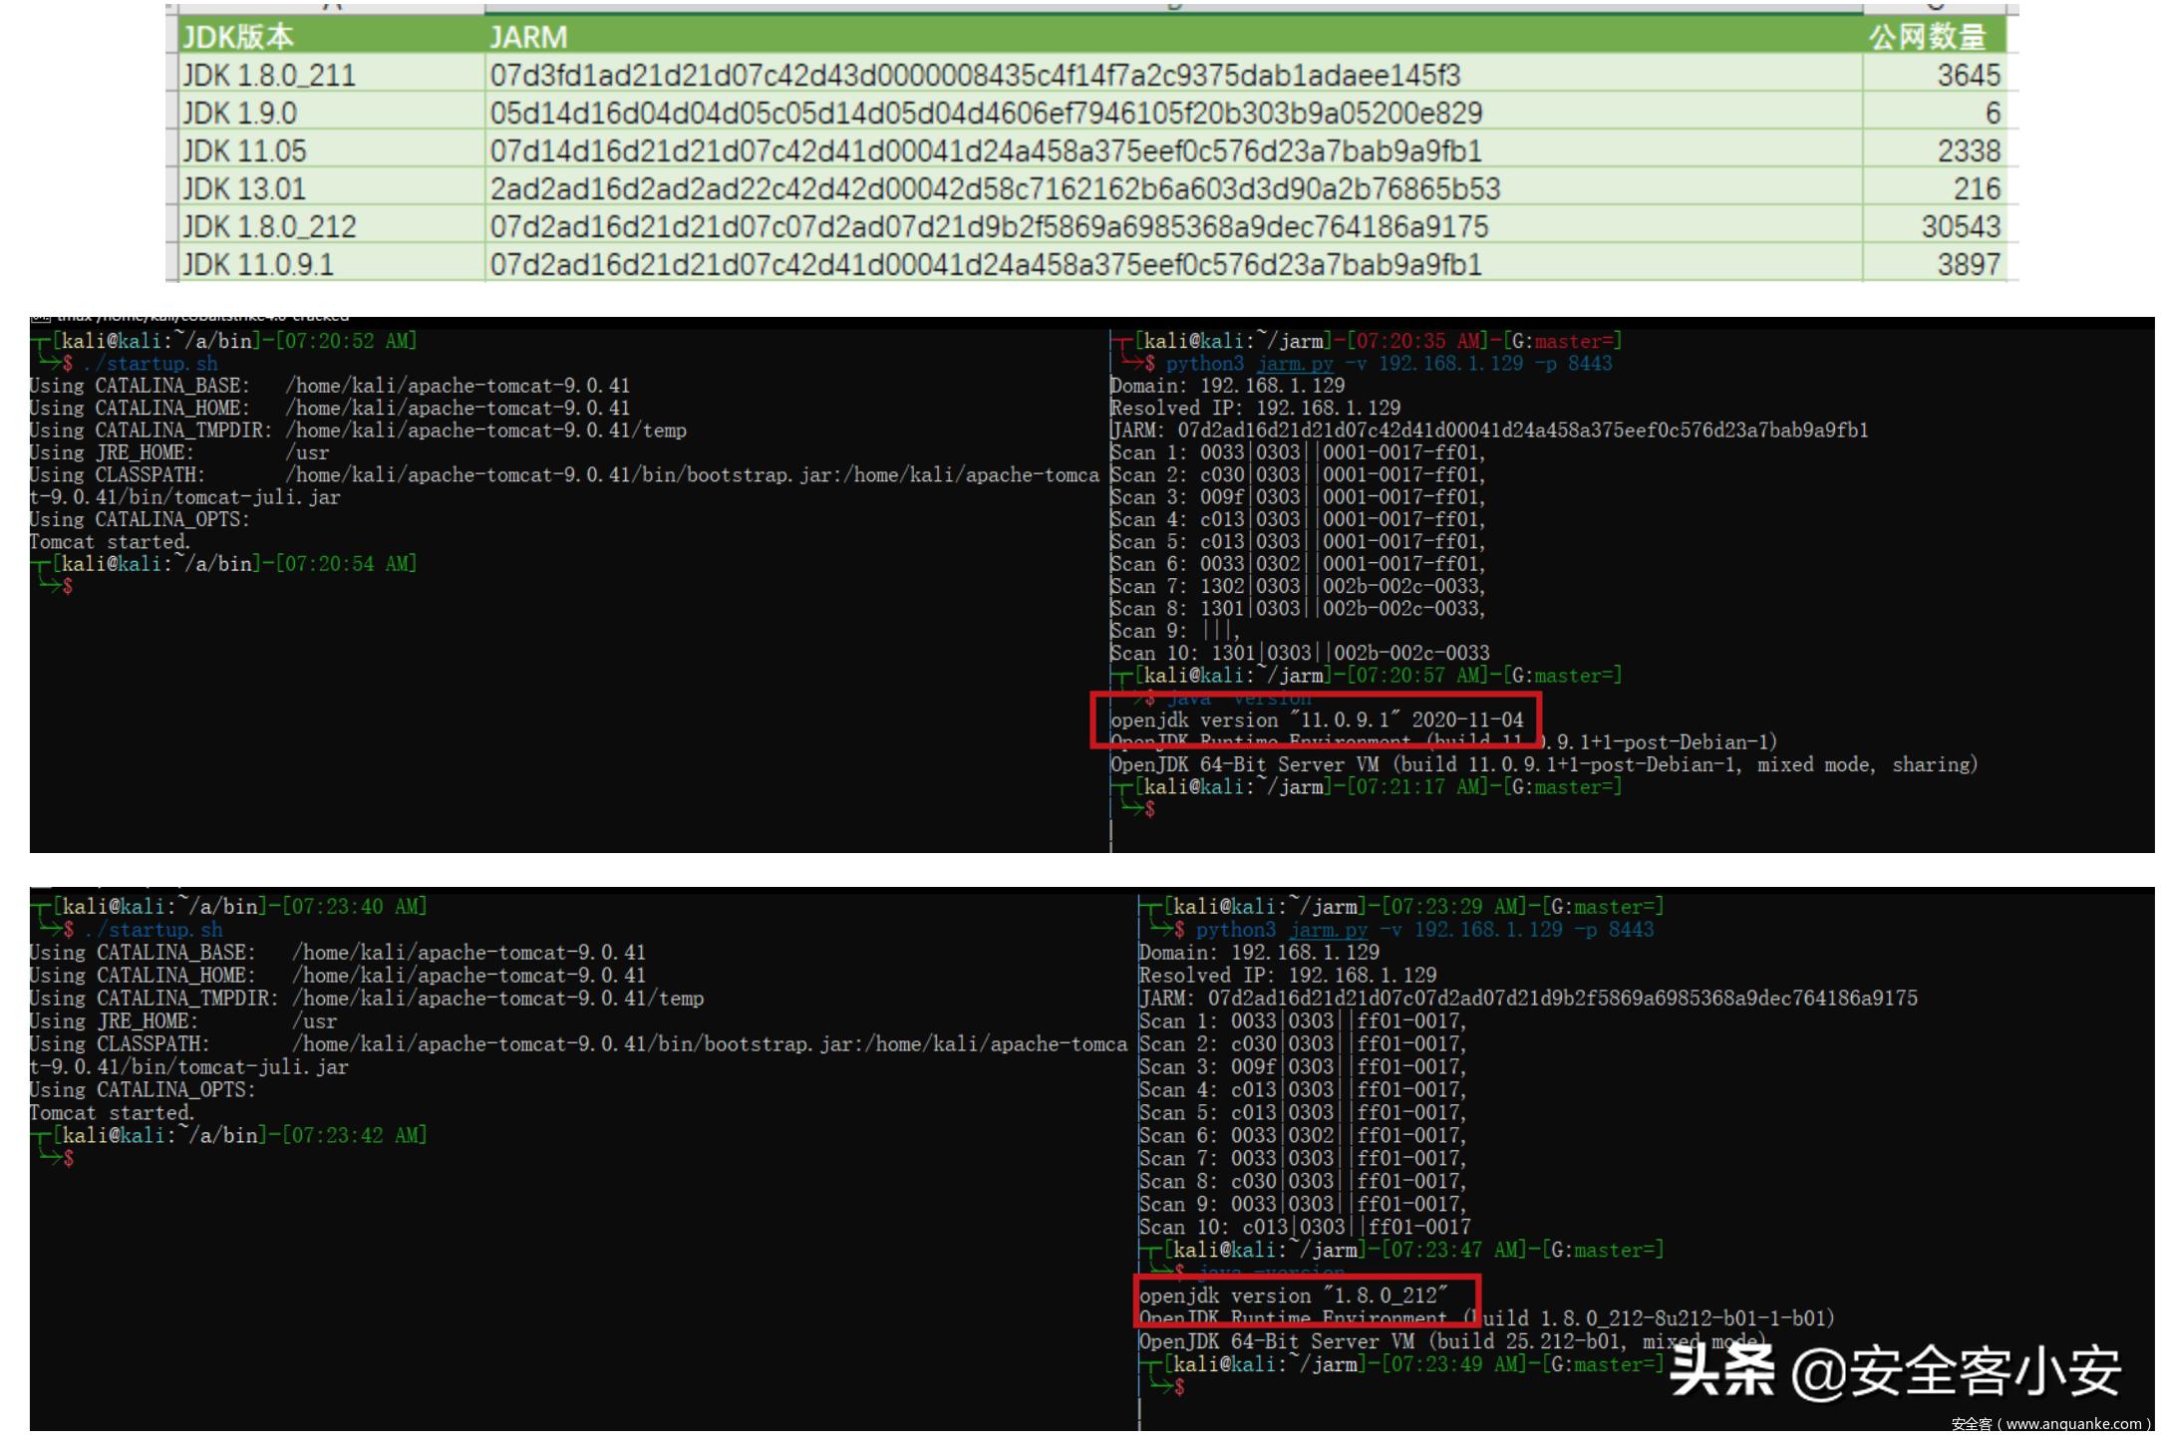2167x1443 pixels.
Task: Select the JDK 11.0.9.1 table cell
Action: pos(258,264)
